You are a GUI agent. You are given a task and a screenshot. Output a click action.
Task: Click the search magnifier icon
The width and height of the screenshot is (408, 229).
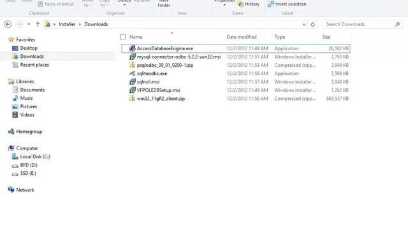(x=397, y=24)
